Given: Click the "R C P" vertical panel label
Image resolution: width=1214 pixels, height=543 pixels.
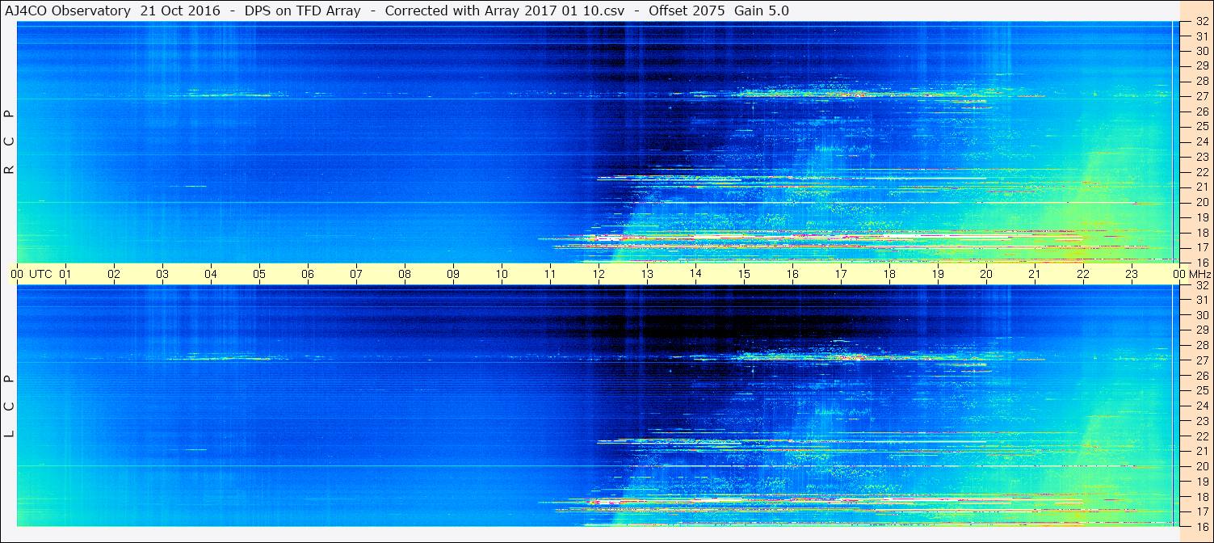Looking at the screenshot, I should [10, 142].
